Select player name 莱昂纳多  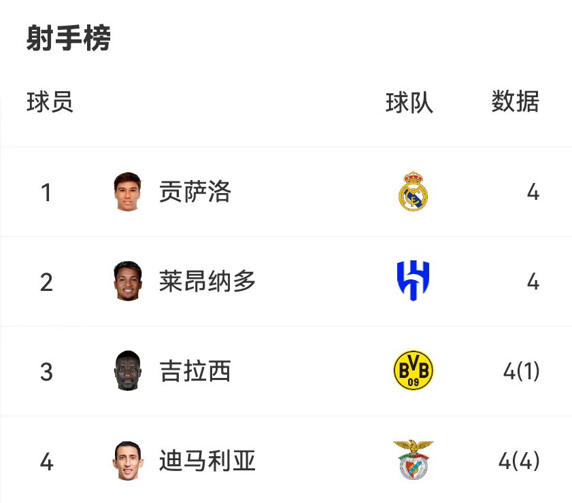coord(207,281)
